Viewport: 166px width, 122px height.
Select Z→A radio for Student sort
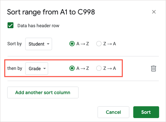(99, 44)
